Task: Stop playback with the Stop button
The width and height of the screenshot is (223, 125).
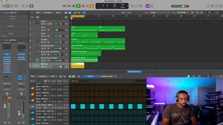Action: 74,6
